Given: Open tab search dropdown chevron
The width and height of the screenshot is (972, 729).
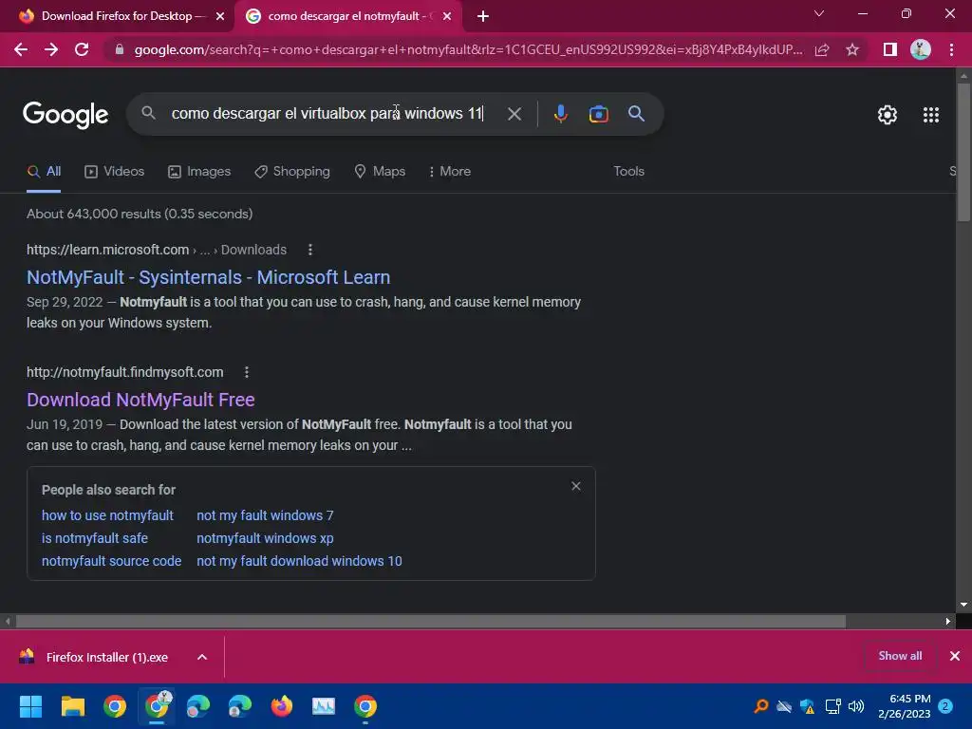Looking at the screenshot, I should coord(819,13).
